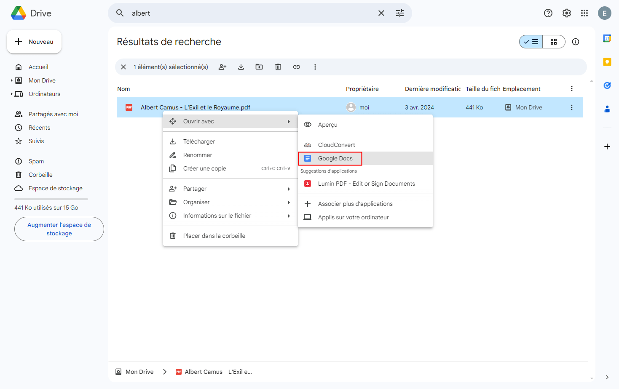
Task: Open the Google apps grid
Action: [584, 13]
